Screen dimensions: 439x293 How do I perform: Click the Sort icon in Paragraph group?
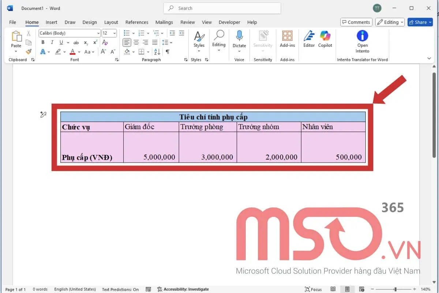tap(157, 52)
